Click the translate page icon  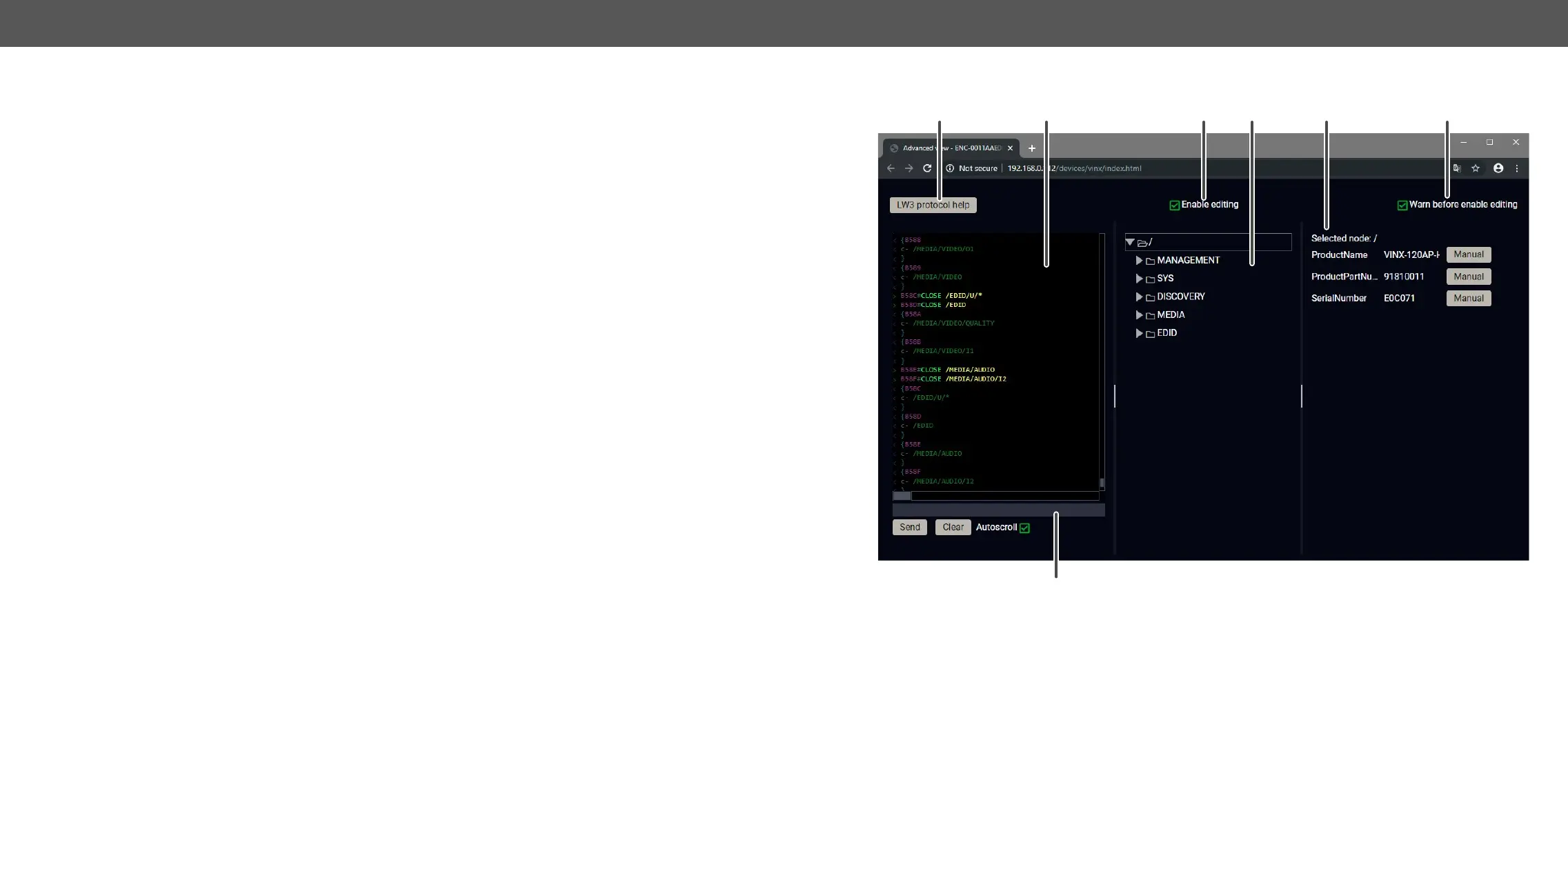(1457, 168)
